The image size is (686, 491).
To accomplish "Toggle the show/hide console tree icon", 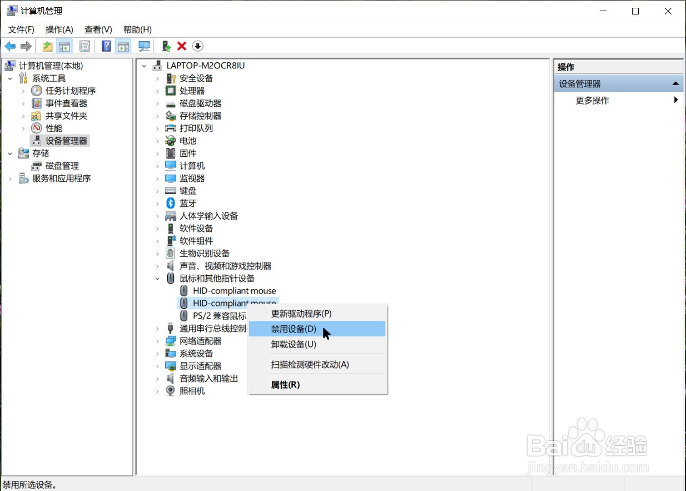I will tap(64, 46).
